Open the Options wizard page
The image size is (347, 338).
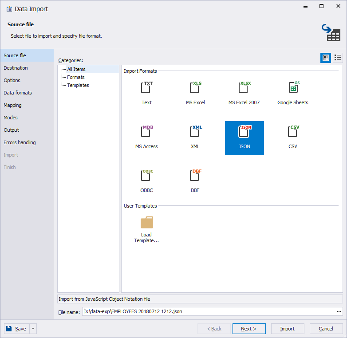27,80
